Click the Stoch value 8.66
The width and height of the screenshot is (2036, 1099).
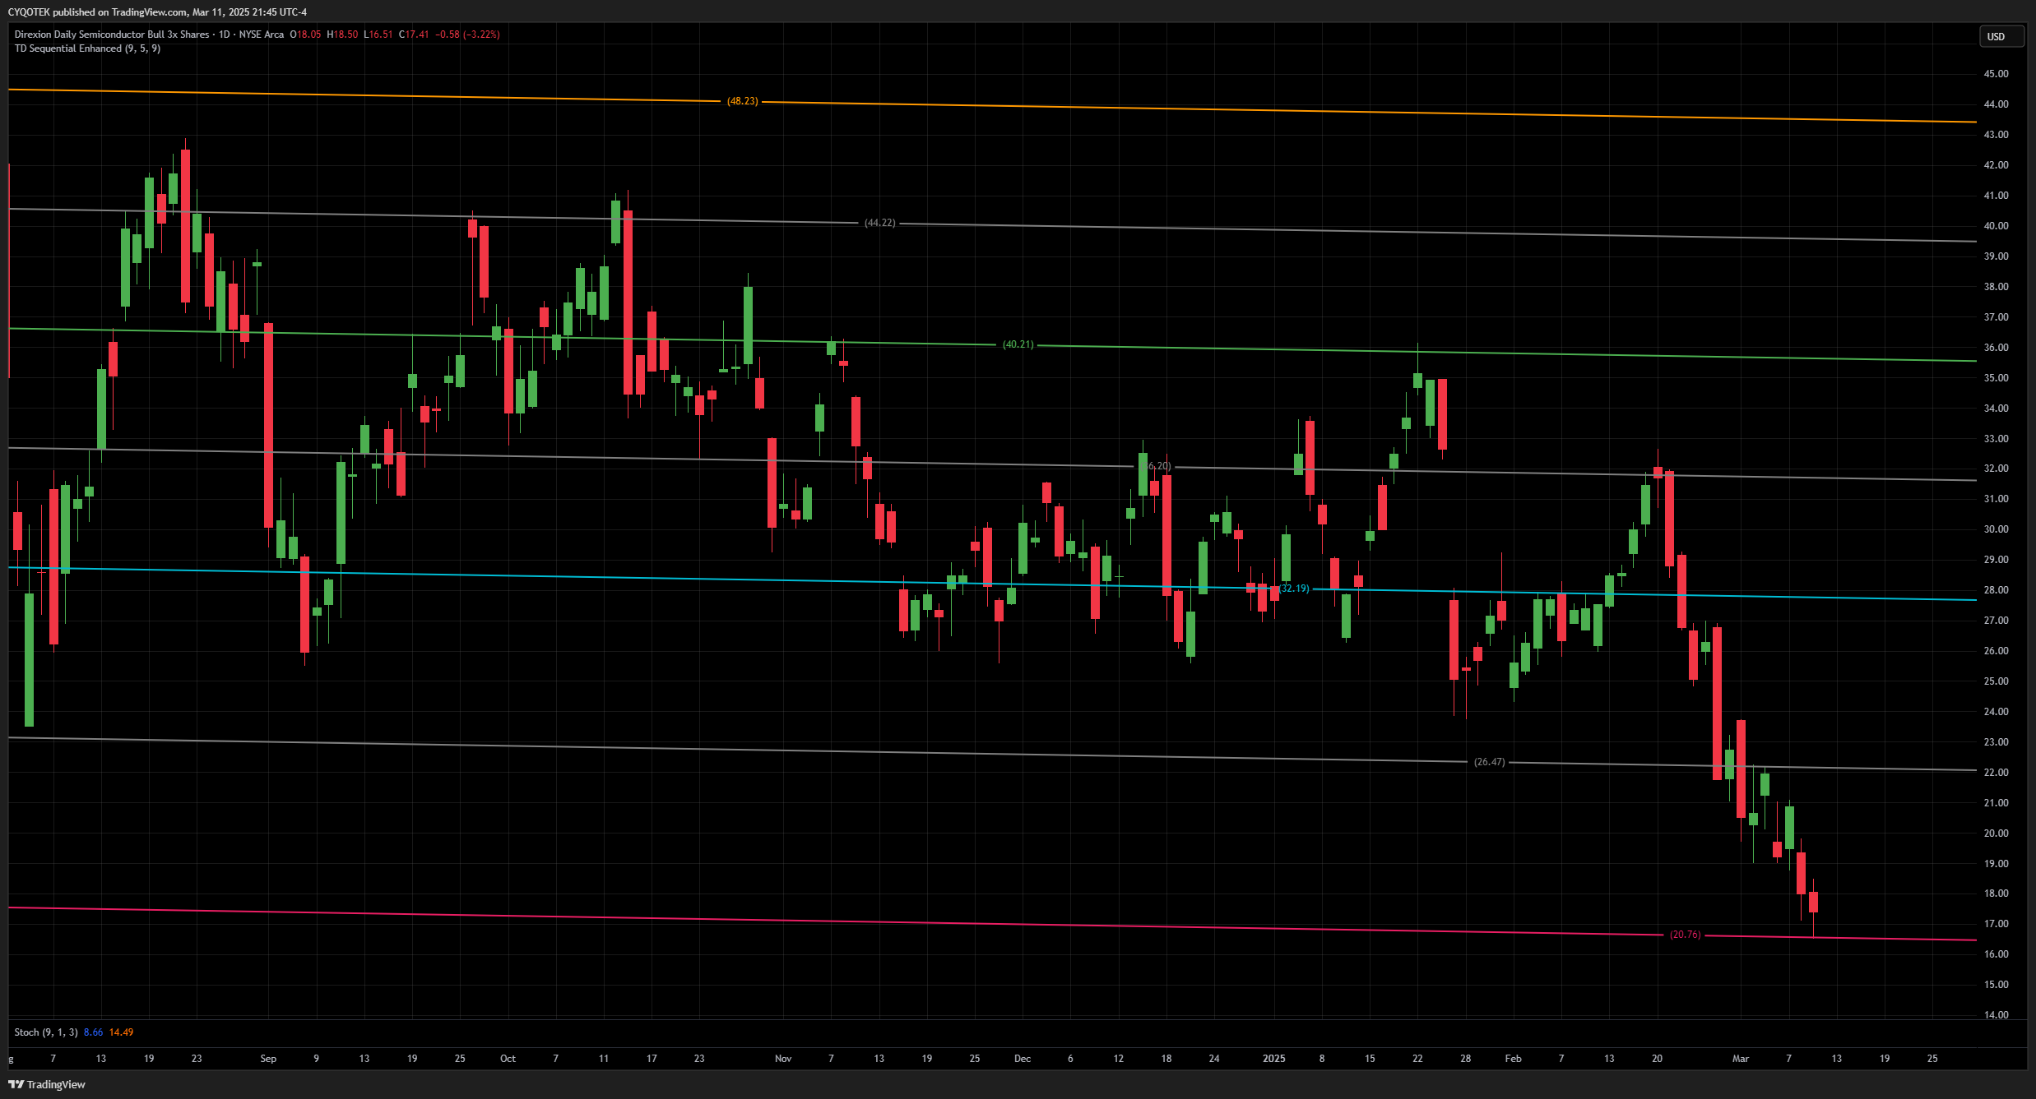(x=94, y=1032)
